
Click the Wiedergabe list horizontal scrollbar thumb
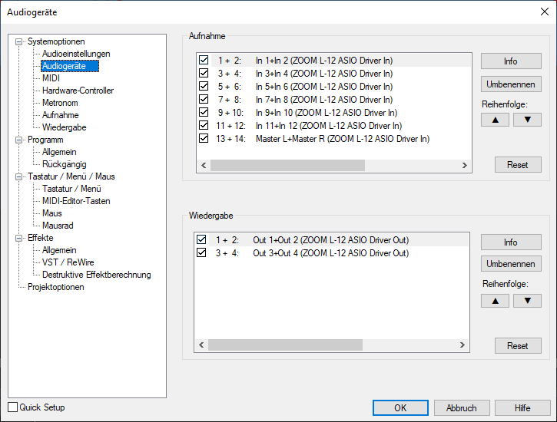coord(286,345)
